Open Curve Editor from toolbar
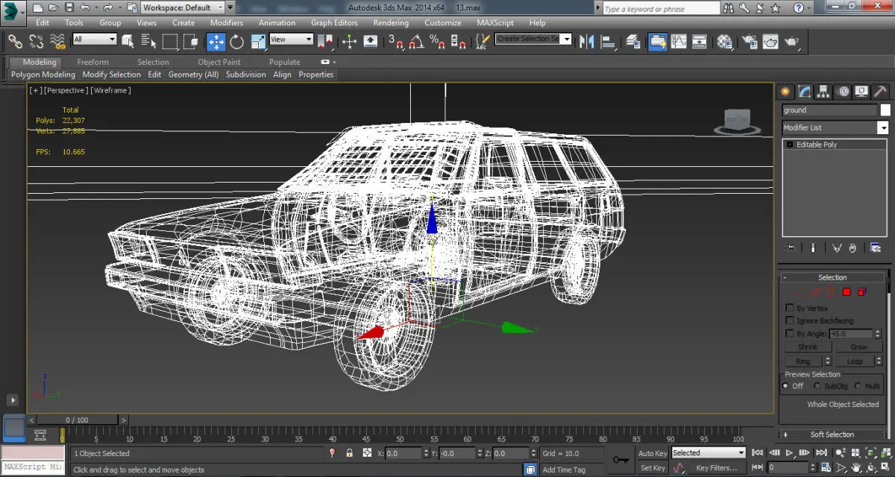This screenshot has width=895, height=477. coord(679,41)
